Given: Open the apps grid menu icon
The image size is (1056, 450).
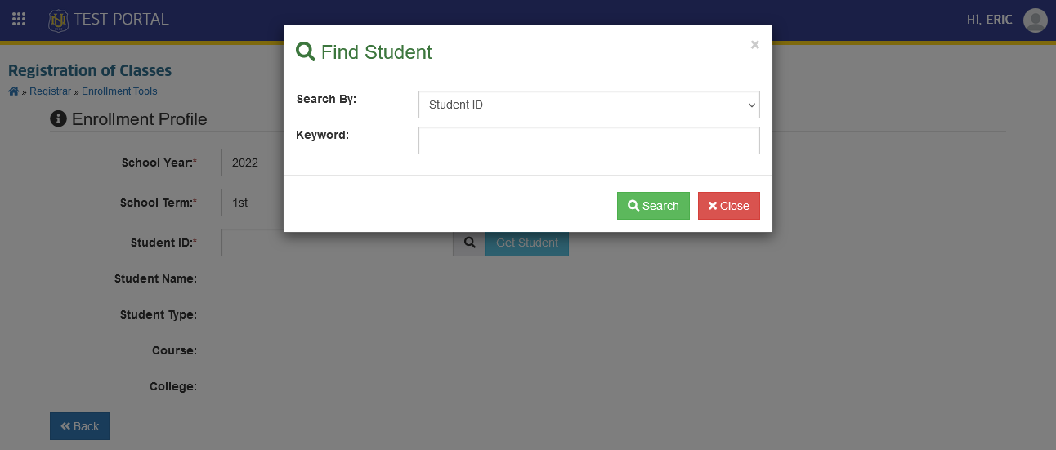Looking at the screenshot, I should pos(19,19).
